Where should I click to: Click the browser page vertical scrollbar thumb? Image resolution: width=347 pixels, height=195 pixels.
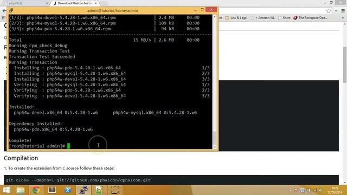coord(345,65)
